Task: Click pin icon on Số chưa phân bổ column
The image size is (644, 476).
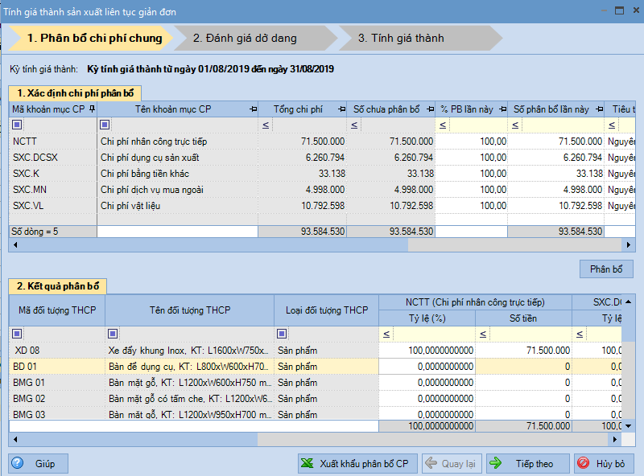Action: (x=431, y=109)
